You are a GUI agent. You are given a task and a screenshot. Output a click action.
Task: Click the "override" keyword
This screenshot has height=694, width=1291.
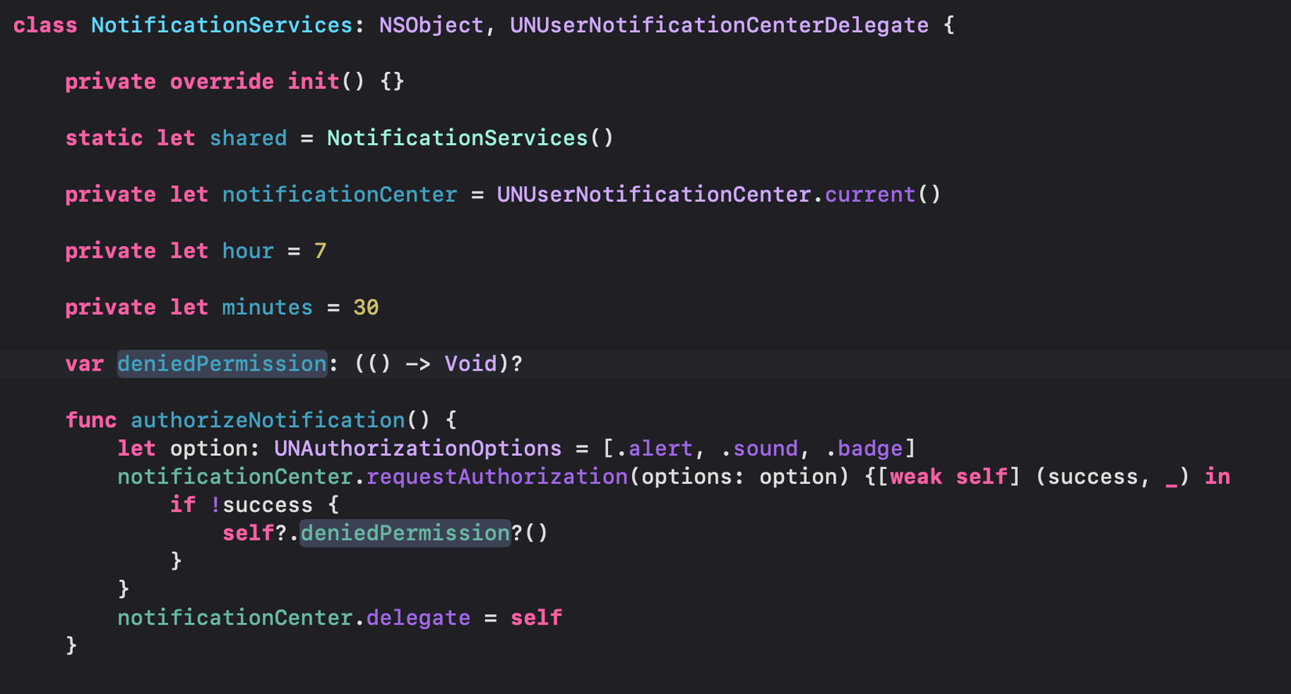click(222, 82)
